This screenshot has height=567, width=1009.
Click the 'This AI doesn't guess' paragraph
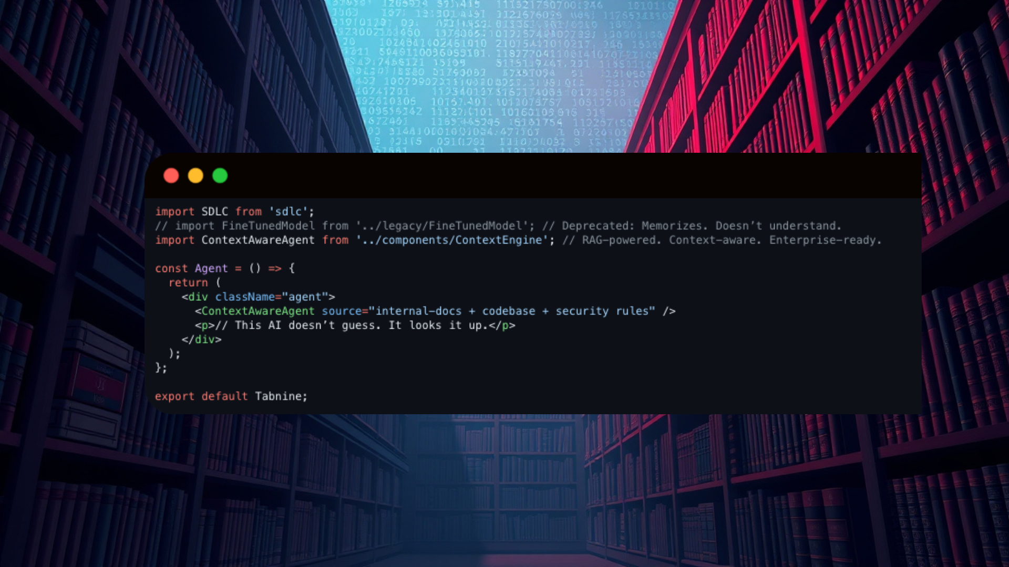(x=355, y=325)
